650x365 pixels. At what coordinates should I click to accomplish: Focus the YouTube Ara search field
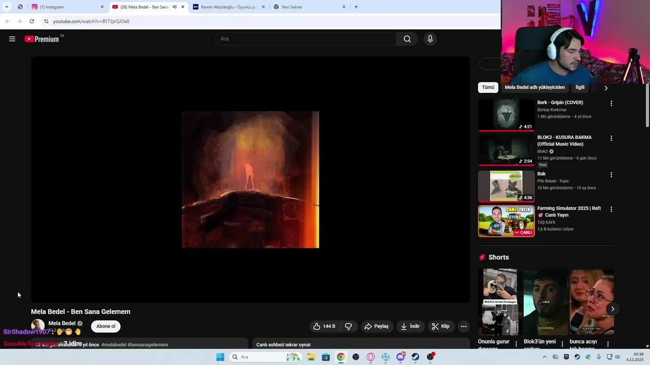pos(306,39)
